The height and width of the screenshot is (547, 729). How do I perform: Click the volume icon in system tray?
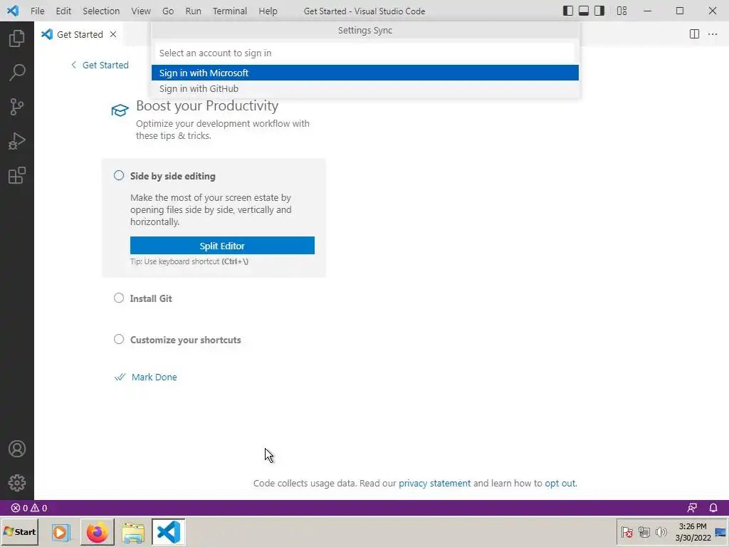(661, 531)
